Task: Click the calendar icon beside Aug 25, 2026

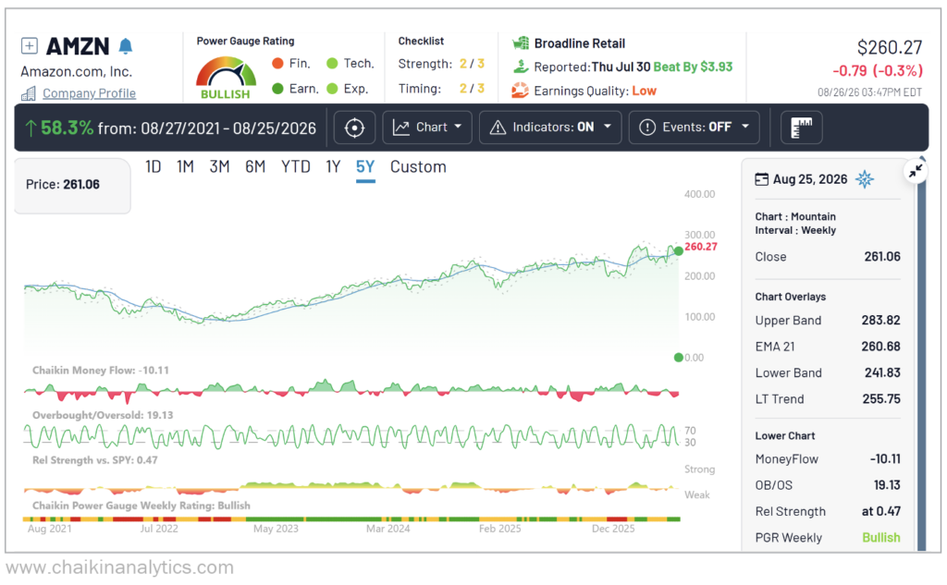Action: click(x=762, y=179)
